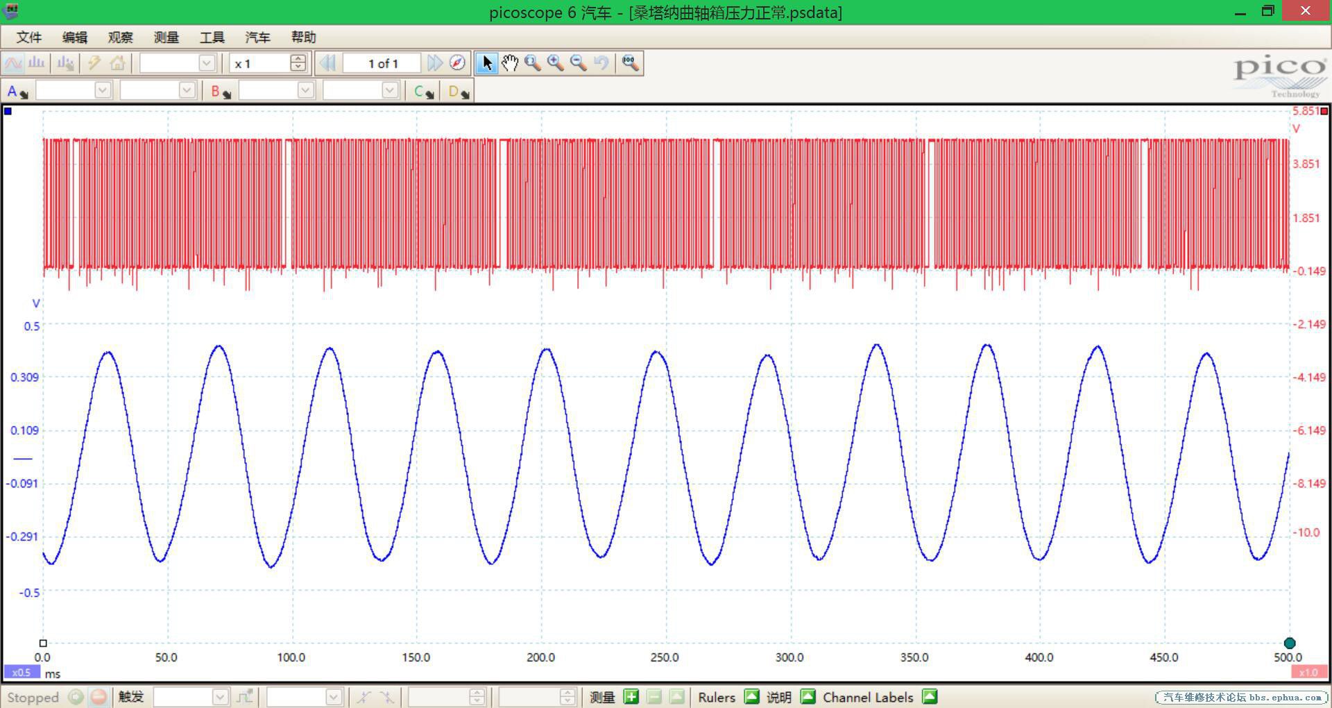
Task: Click the 0.309 blue axis value
Action: click(x=24, y=377)
